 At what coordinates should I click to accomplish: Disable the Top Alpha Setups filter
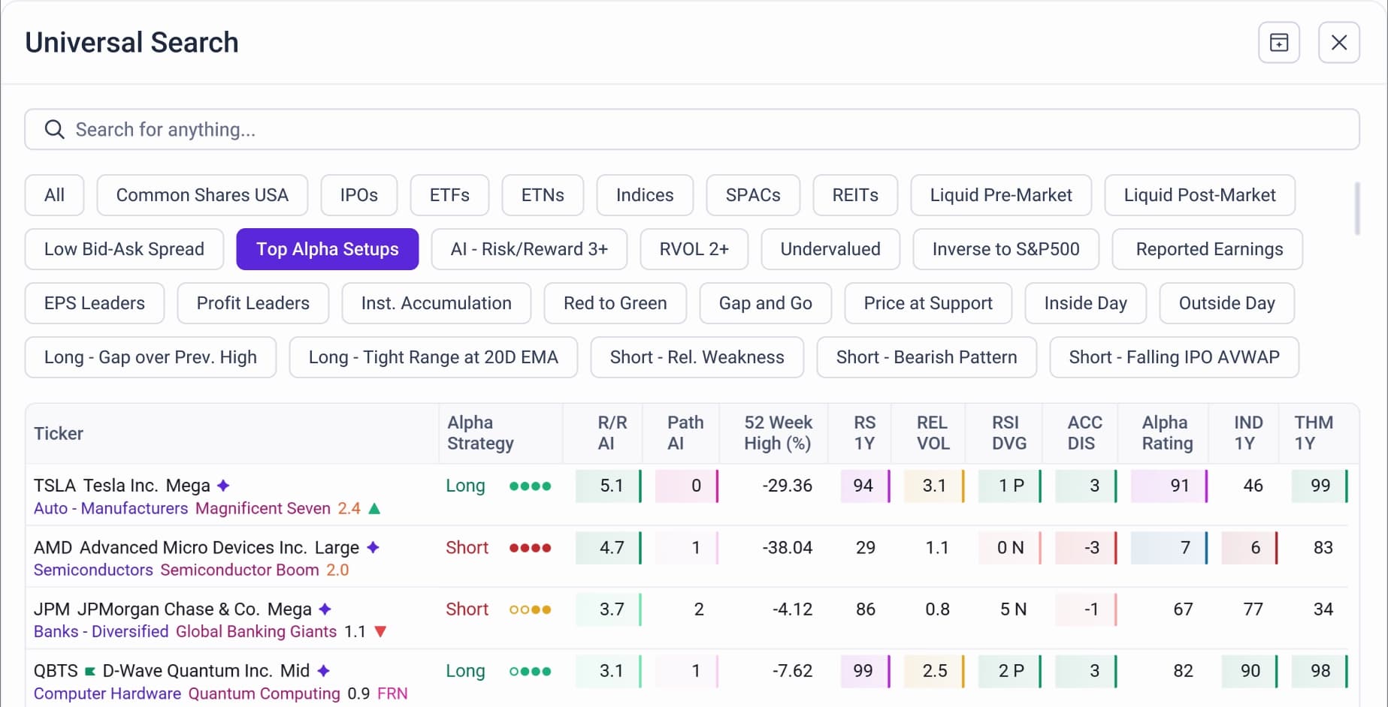[327, 248]
